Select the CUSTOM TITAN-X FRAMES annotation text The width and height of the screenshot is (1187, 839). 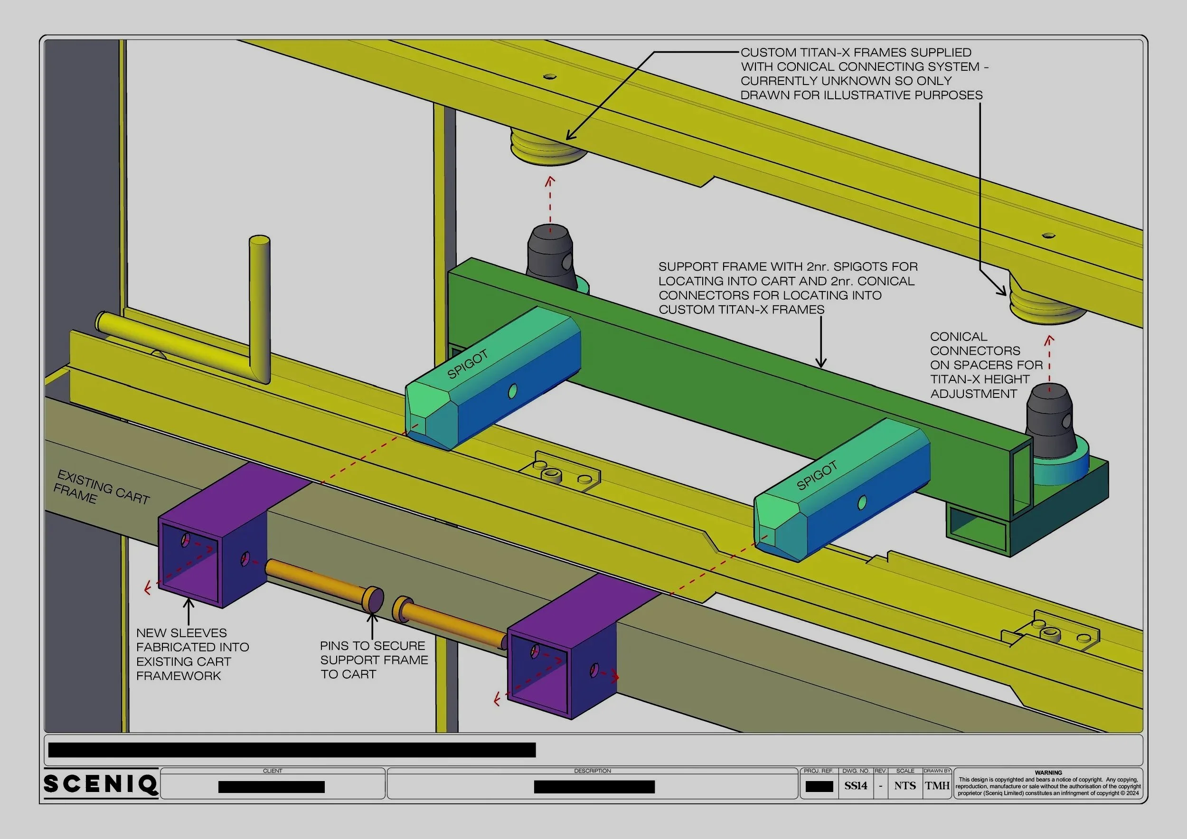pos(861,74)
